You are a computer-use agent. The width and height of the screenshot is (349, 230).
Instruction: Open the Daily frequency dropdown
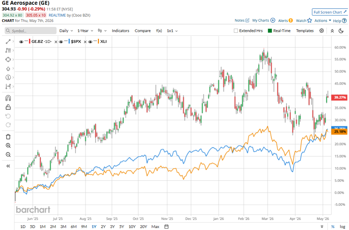(66, 31)
